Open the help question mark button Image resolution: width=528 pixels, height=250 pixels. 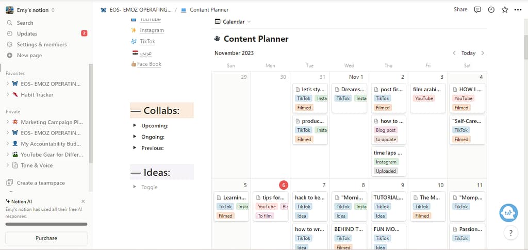[510, 233]
